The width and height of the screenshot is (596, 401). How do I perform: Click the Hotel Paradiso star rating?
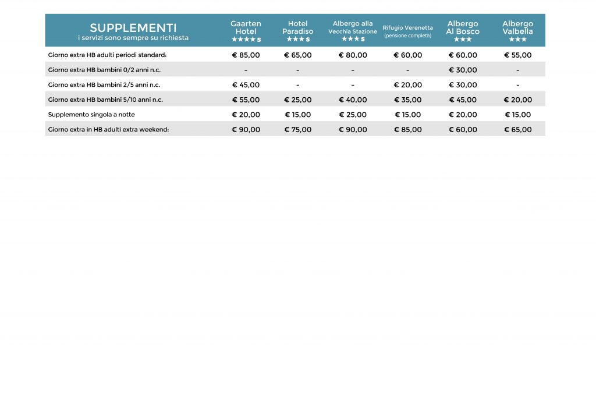(x=298, y=39)
